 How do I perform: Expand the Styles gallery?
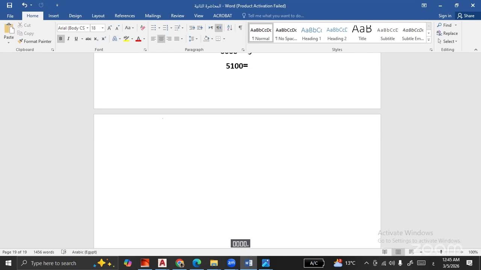(x=428, y=39)
